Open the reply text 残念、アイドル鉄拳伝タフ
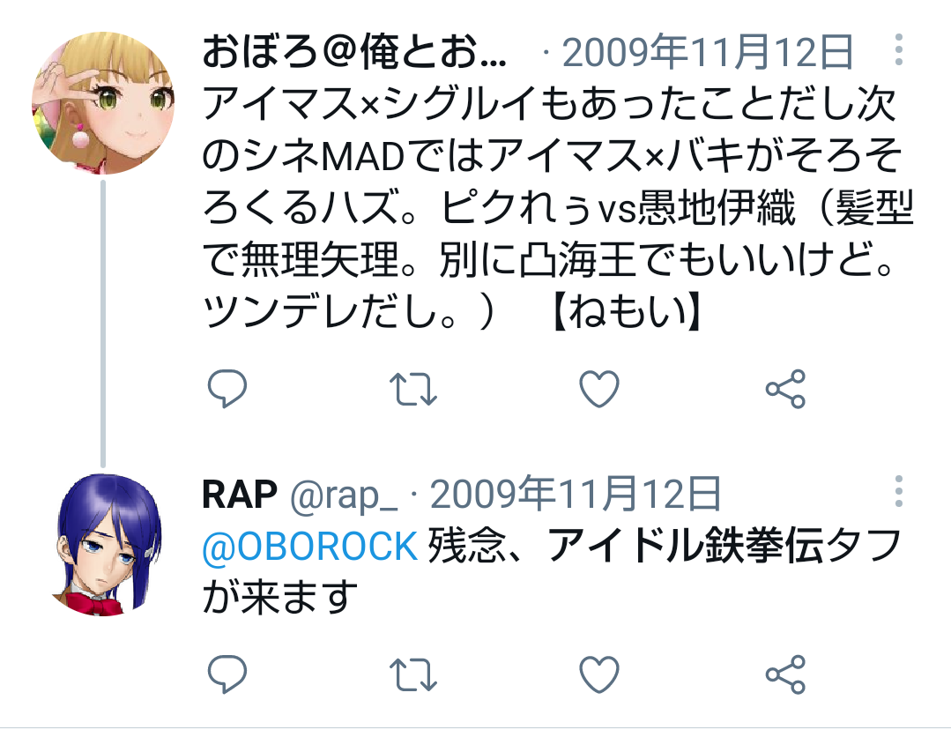The image size is (951, 730). pyautogui.click(x=552, y=571)
